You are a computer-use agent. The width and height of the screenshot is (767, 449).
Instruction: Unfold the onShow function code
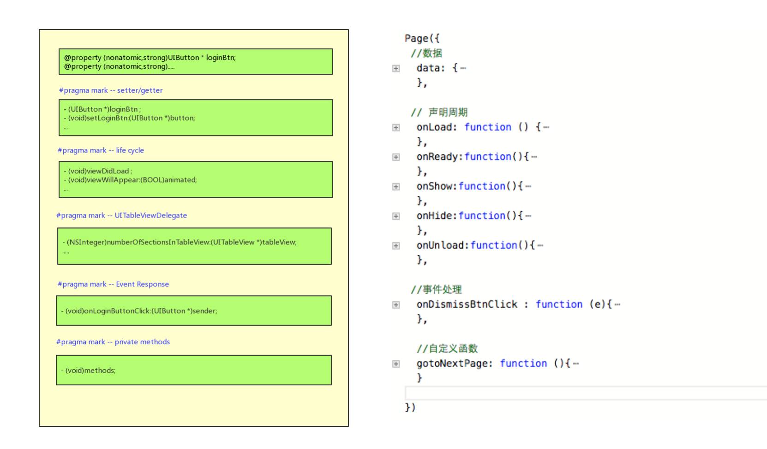coord(396,187)
